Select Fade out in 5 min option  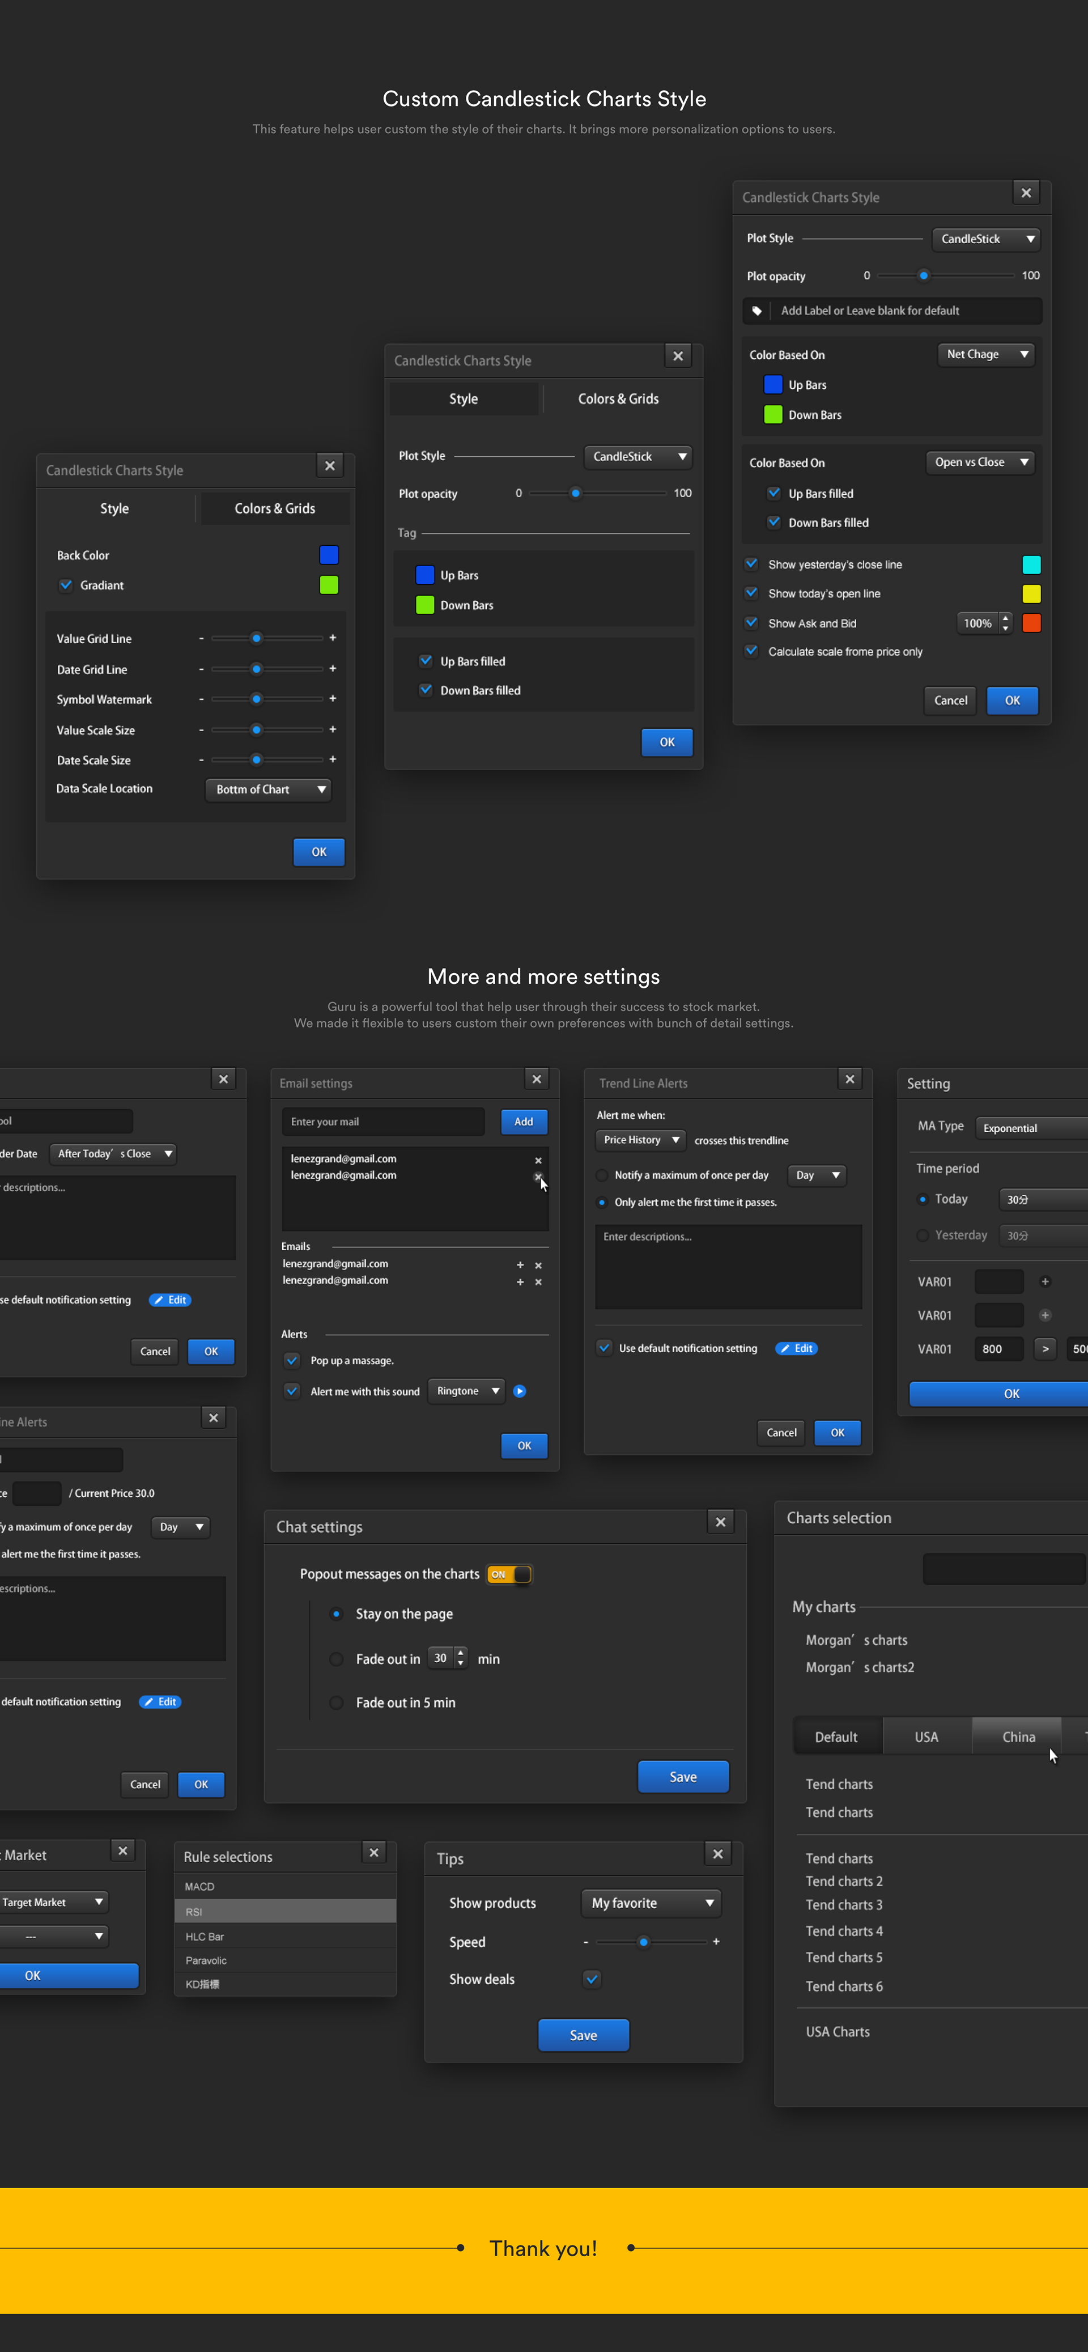click(x=337, y=1702)
